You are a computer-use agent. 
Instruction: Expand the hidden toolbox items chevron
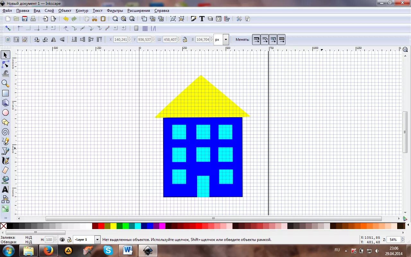point(5,218)
